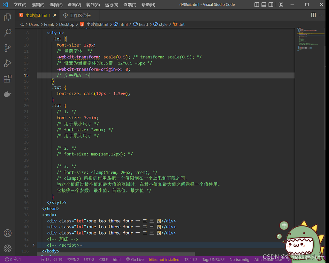Open the Explorer view in activity bar
The width and height of the screenshot is (329, 263).
pos(8,17)
